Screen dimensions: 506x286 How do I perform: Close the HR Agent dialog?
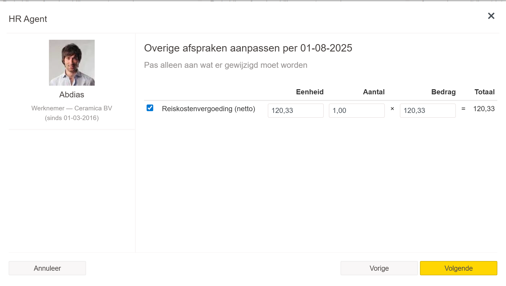point(491,16)
